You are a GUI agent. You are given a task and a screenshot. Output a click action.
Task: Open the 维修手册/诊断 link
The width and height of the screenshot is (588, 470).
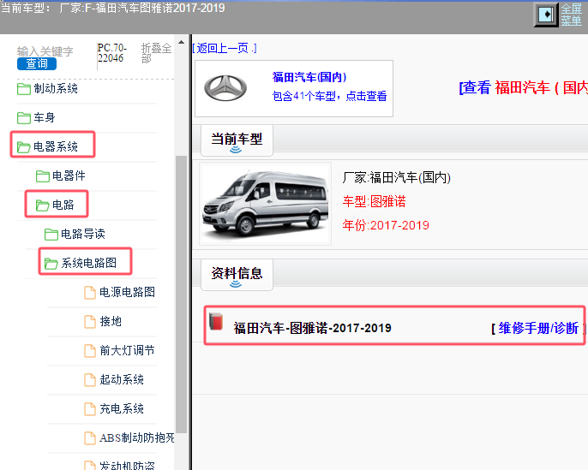[x=538, y=328]
